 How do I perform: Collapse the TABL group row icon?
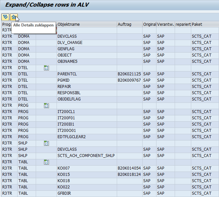pos(46,162)
